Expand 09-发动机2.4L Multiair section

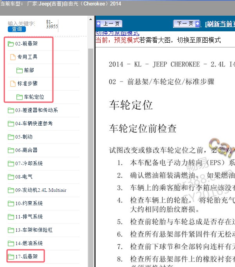(x=41, y=190)
